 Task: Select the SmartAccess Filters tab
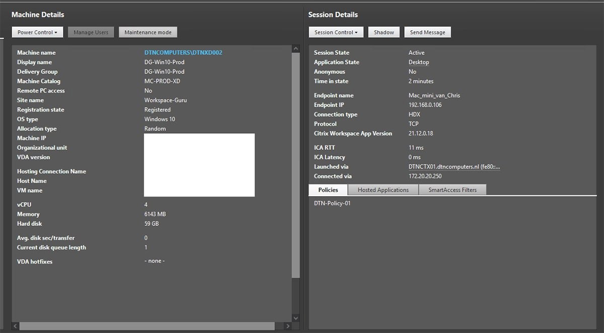pos(453,190)
